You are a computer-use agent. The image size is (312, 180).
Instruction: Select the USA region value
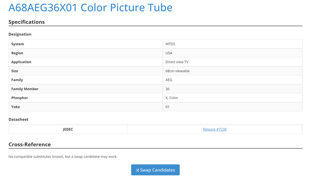pos(169,53)
